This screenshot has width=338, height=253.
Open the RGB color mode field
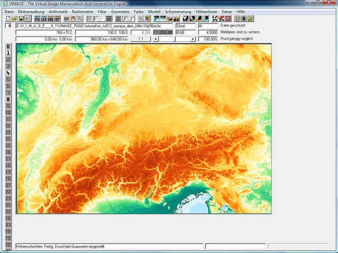point(185,33)
